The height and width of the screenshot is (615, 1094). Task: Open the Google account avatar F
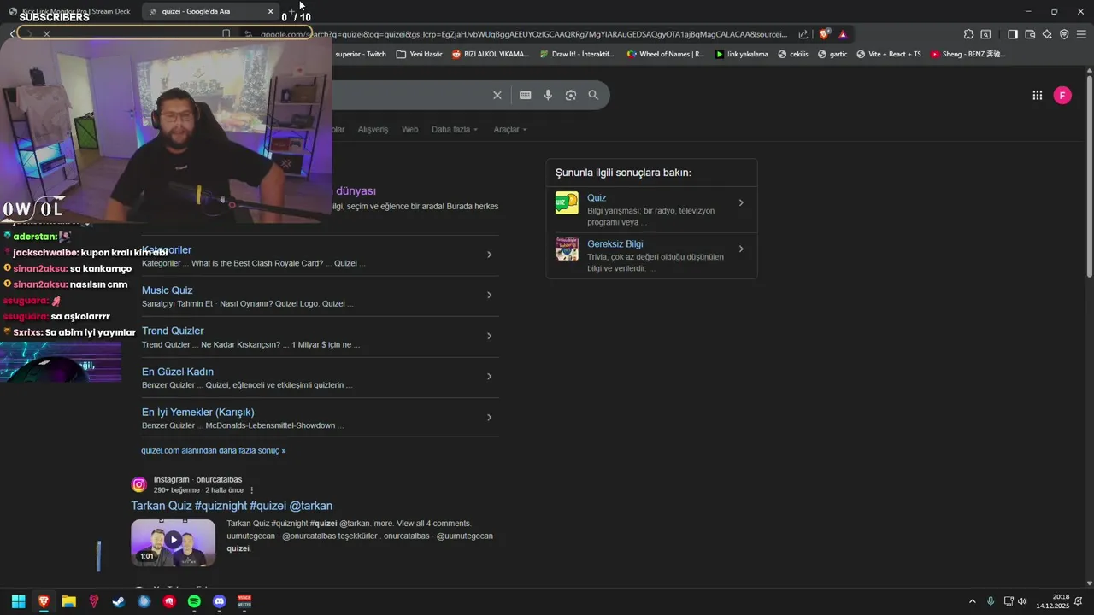(x=1062, y=95)
